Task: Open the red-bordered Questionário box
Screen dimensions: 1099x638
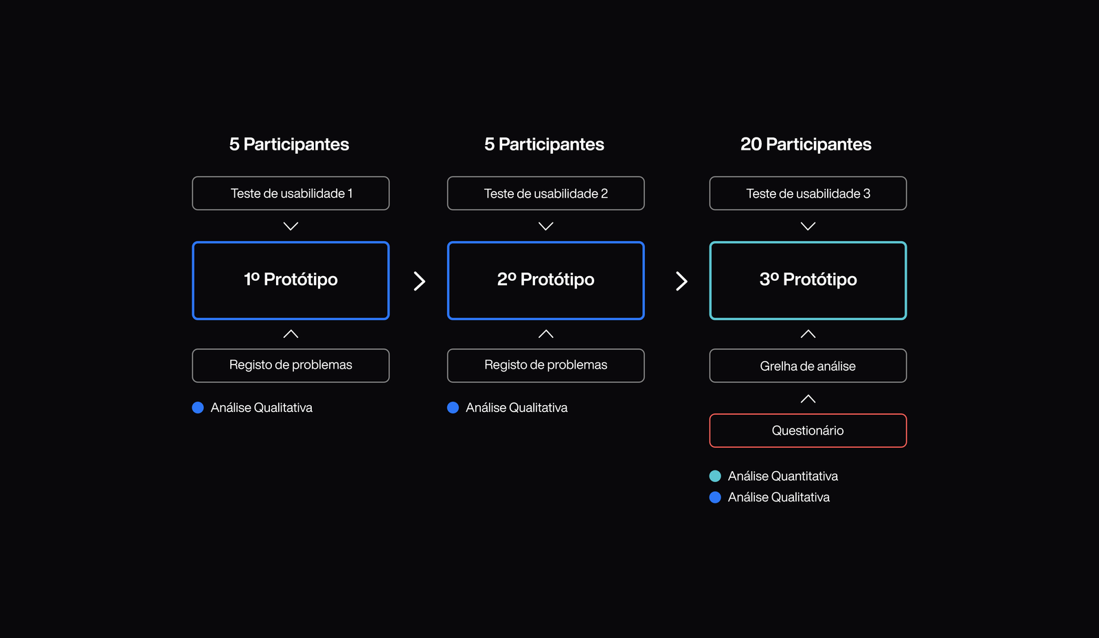Action: [808, 431]
